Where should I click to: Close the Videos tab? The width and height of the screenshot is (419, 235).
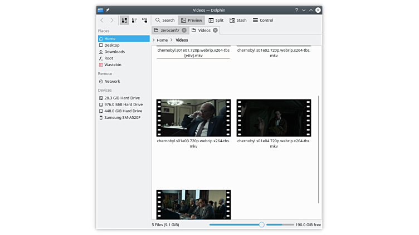point(215,30)
